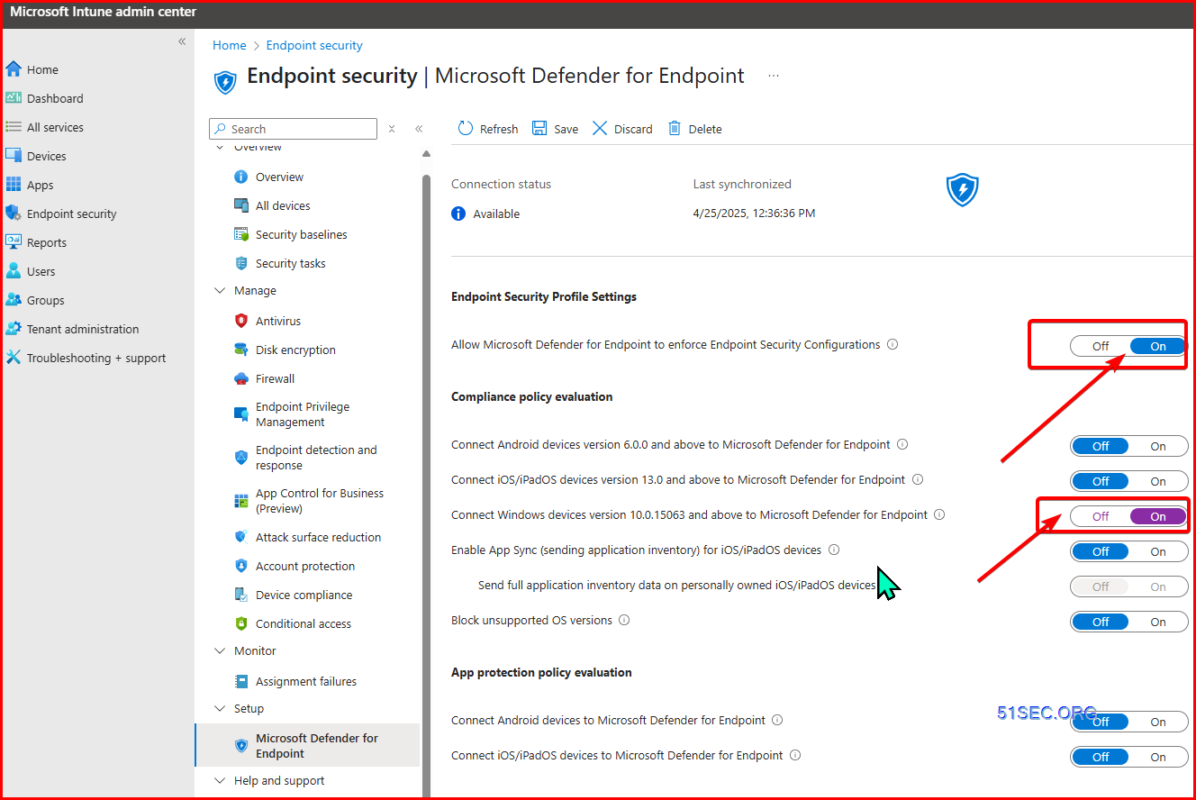Click the All services icon

tap(14, 127)
